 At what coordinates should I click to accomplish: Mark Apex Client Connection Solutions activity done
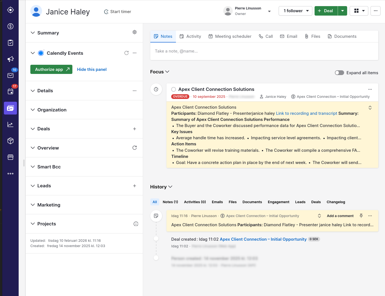pos(173,89)
